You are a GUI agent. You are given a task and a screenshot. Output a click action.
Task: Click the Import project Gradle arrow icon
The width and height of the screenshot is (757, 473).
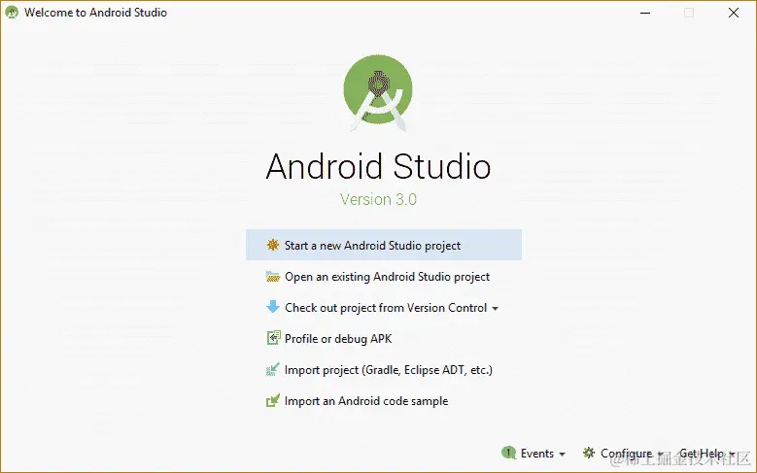273,369
